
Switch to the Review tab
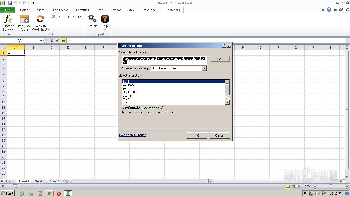pos(116,10)
